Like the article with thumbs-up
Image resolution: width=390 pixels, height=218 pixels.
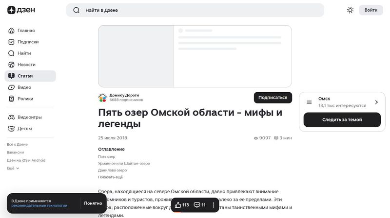(178, 205)
